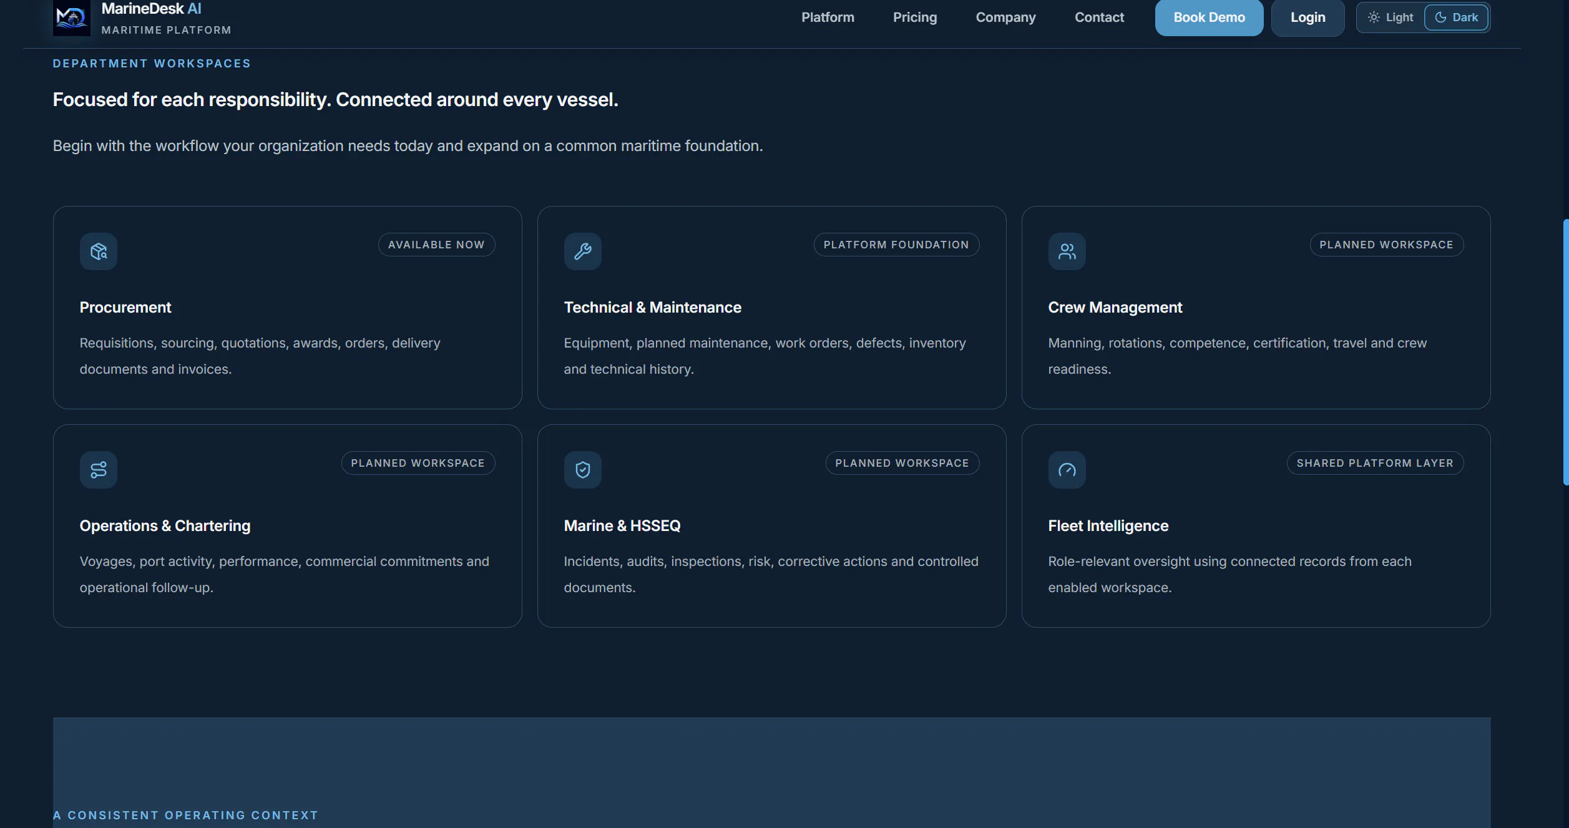Click the Operations & Chartering route icon
Image resolution: width=1569 pixels, height=828 pixels.
coord(99,470)
